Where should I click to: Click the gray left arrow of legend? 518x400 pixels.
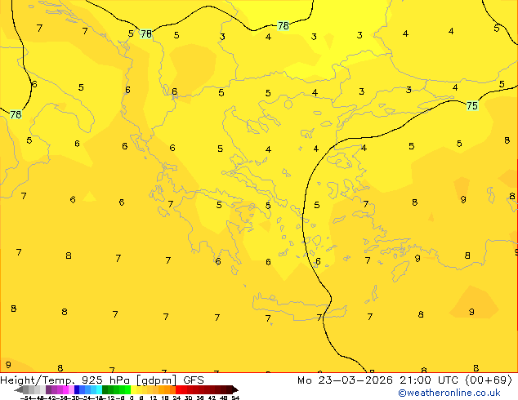point(19,390)
